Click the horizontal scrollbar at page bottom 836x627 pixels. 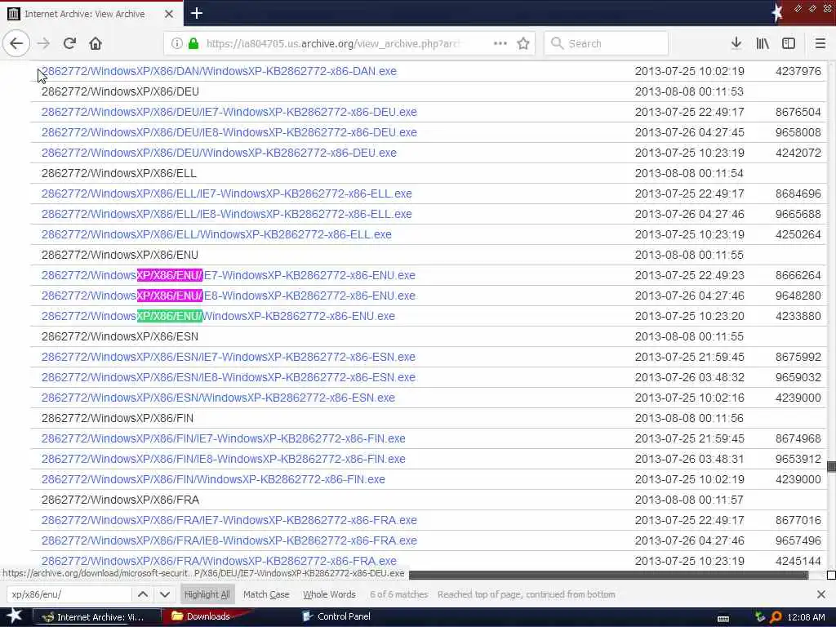[607, 575]
